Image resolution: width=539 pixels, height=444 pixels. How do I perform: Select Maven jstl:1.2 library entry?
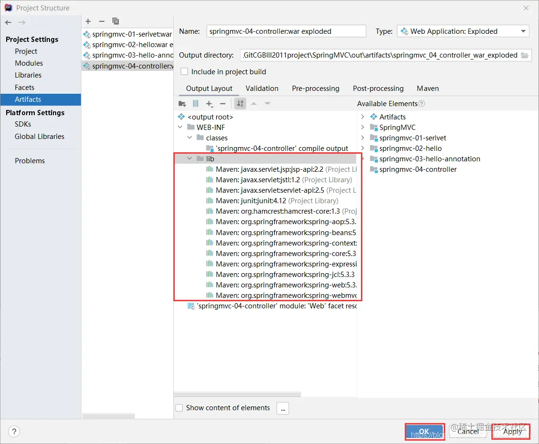pyautogui.click(x=279, y=180)
